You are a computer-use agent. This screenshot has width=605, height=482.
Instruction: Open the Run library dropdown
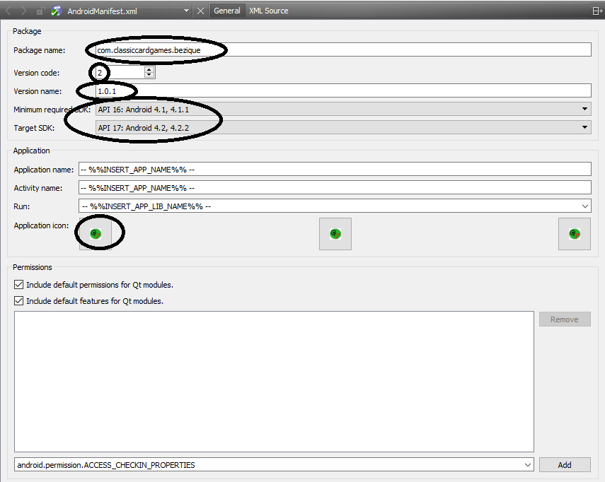coord(584,206)
